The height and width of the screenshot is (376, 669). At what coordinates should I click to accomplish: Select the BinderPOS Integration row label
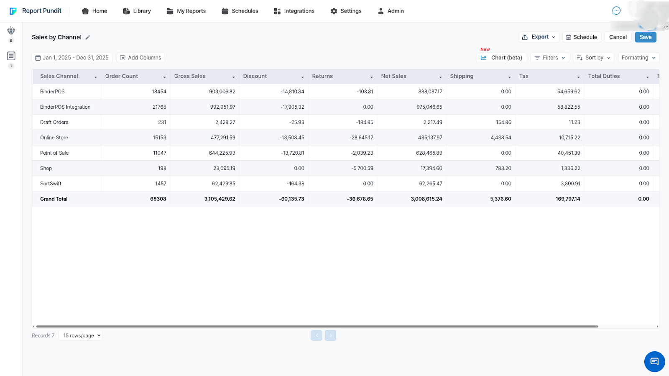tap(65, 107)
